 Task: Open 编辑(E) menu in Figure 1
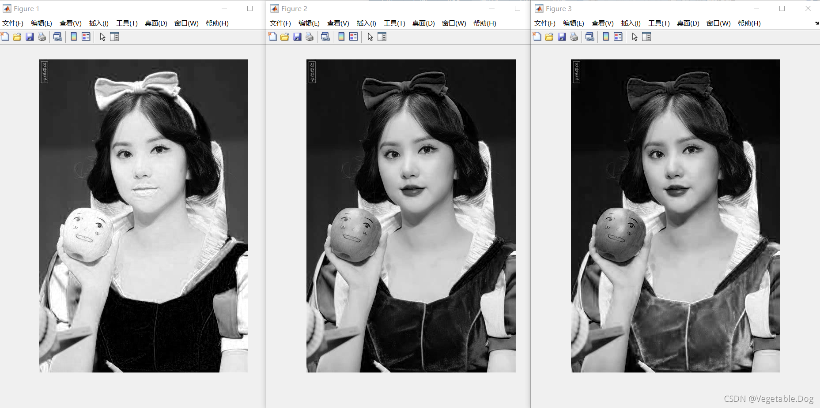pyautogui.click(x=42, y=23)
